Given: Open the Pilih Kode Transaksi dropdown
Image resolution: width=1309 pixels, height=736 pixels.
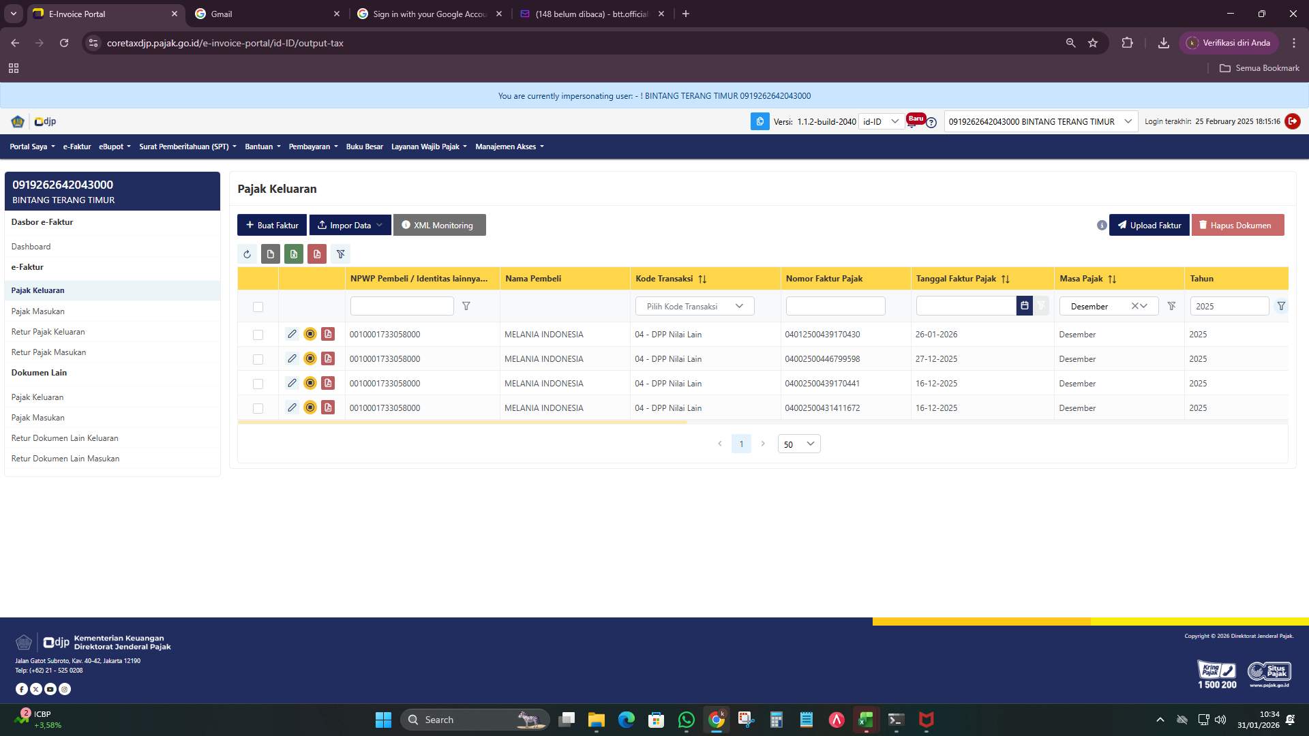Looking at the screenshot, I should coord(694,306).
